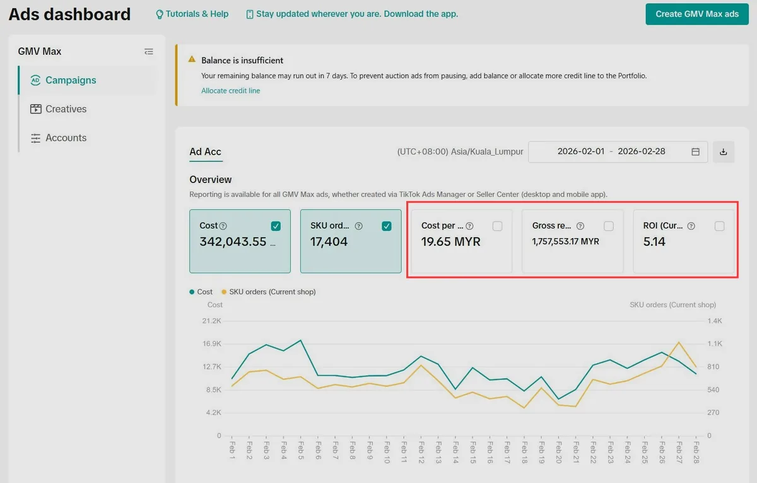The width and height of the screenshot is (757, 483).
Task: Click the help icon next to SKU orders
Action: 359,226
